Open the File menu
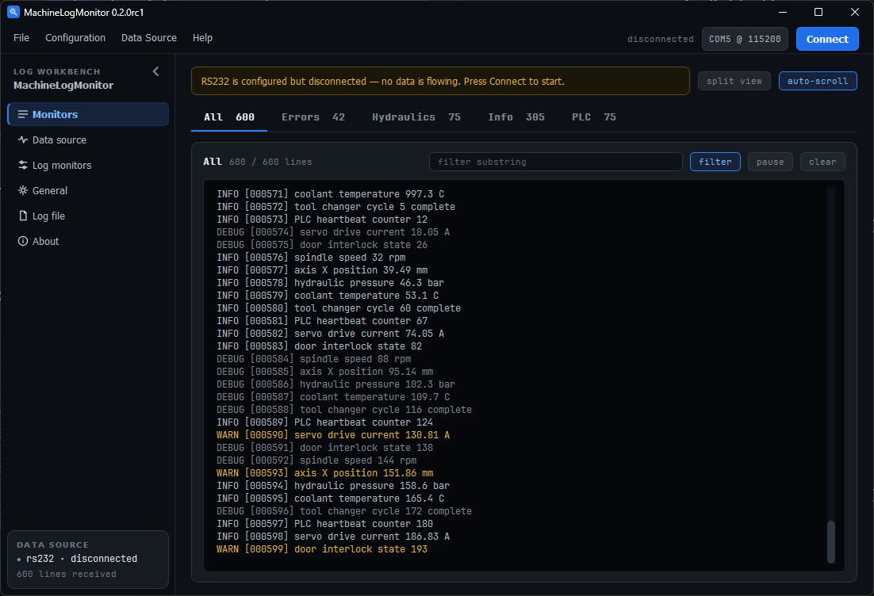874x596 pixels. click(21, 38)
